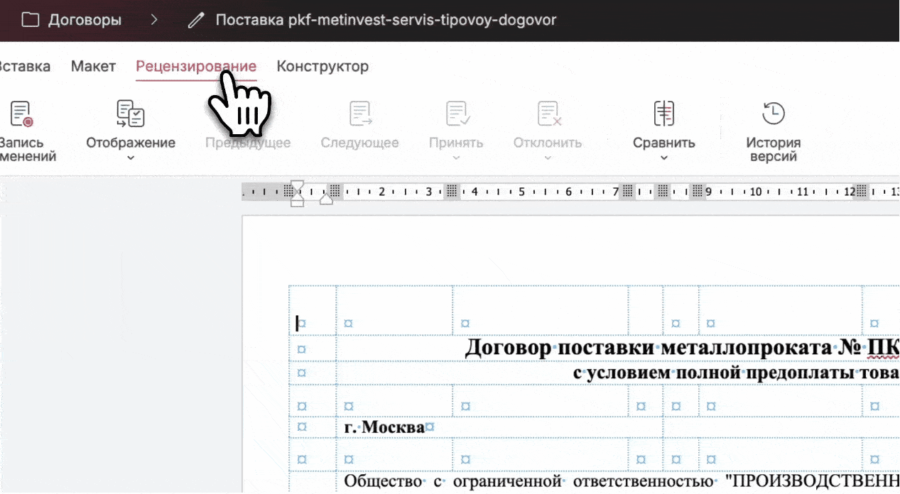Click the Отображение icon
Screen dimensions: 900x494
[x=131, y=114]
